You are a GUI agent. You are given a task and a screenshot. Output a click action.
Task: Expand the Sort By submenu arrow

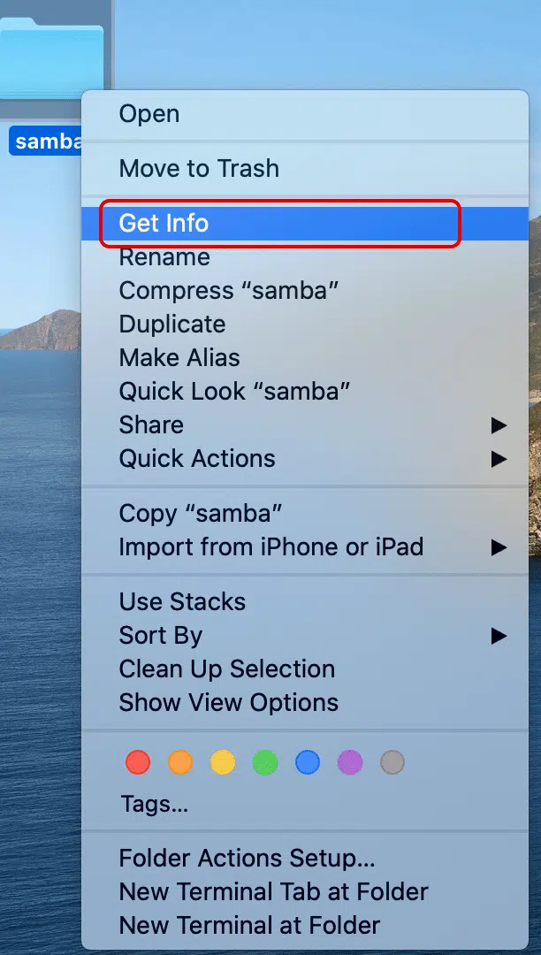(499, 636)
